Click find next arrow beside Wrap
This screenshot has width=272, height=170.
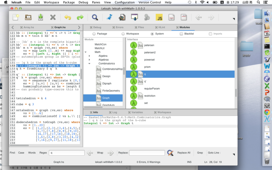[110, 153]
